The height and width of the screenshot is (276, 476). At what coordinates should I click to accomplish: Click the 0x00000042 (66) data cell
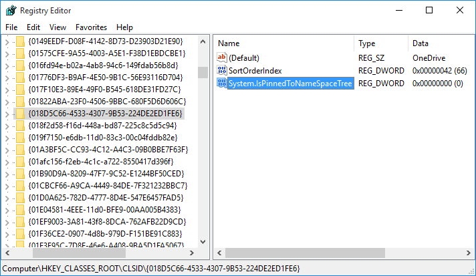click(439, 71)
